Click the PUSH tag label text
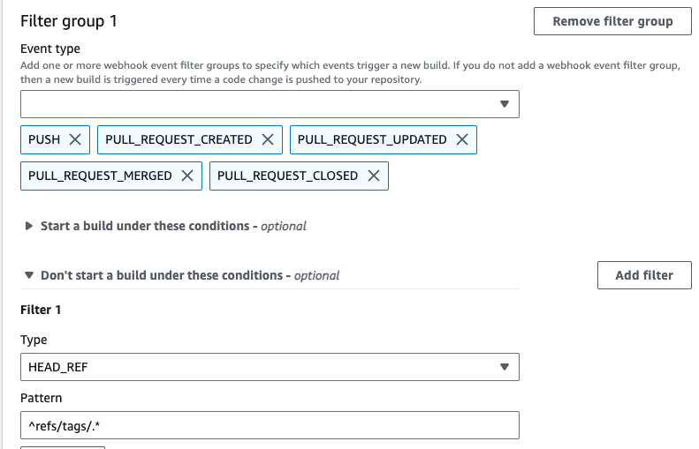 (44, 139)
